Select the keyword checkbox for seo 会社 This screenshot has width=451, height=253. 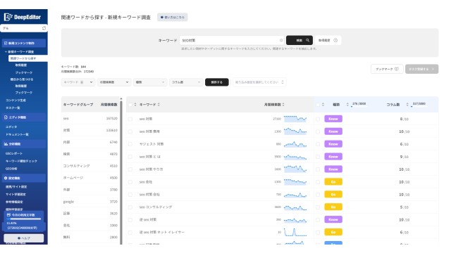tap(130, 182)
